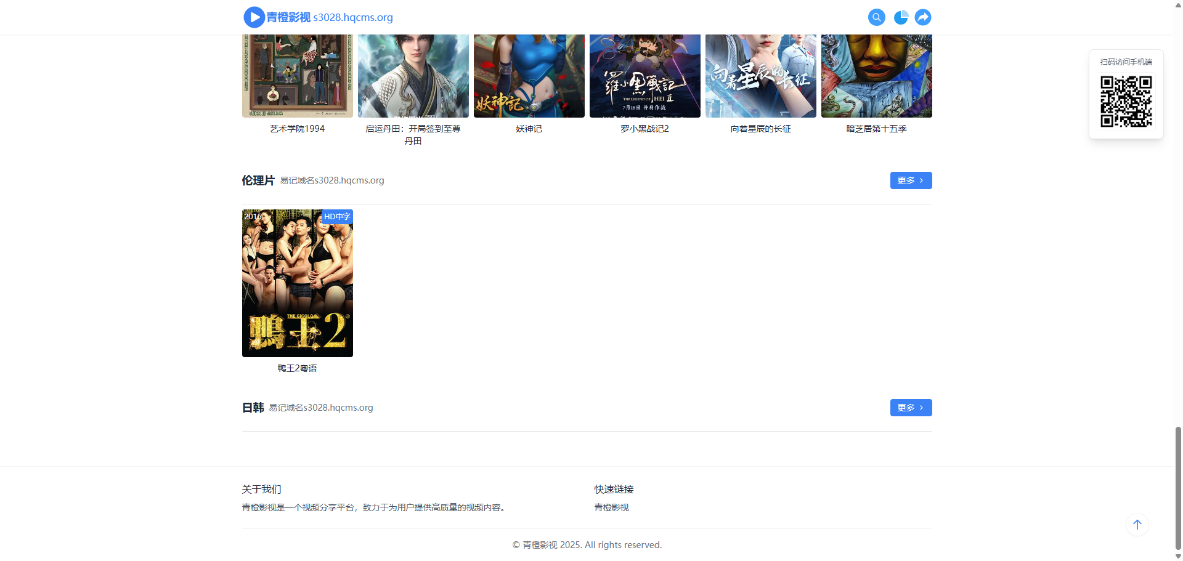Click the back-to-top arrow button
Viewport: 1183px width, 561px height.
tap(1137, 525)
